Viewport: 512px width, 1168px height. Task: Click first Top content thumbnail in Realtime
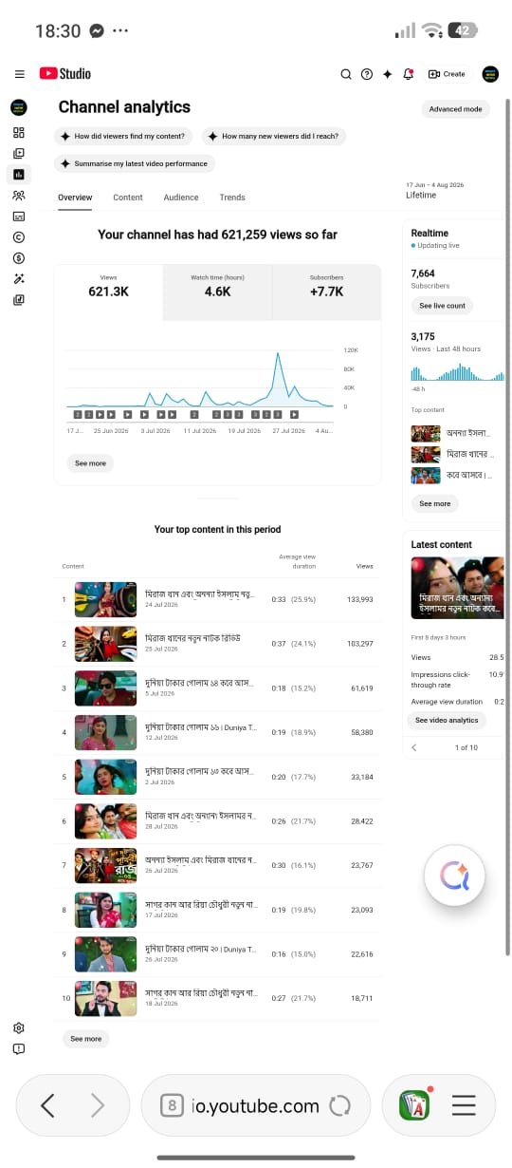426,433
